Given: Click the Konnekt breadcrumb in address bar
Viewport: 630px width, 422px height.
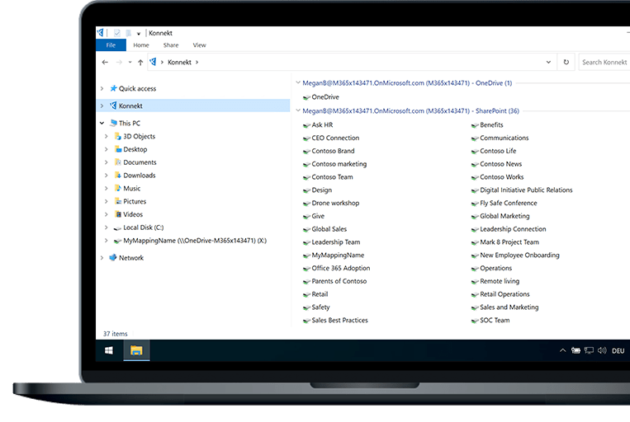Looking at the screenshot, I should [179, 62].
